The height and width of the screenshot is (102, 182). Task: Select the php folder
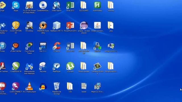tap(111, 25)
